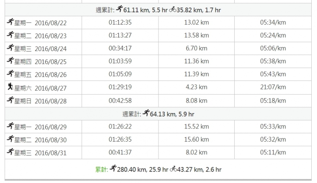
Task: Click the running icon for 星期三 2016/08/24
Action: [x=10, y=48]
